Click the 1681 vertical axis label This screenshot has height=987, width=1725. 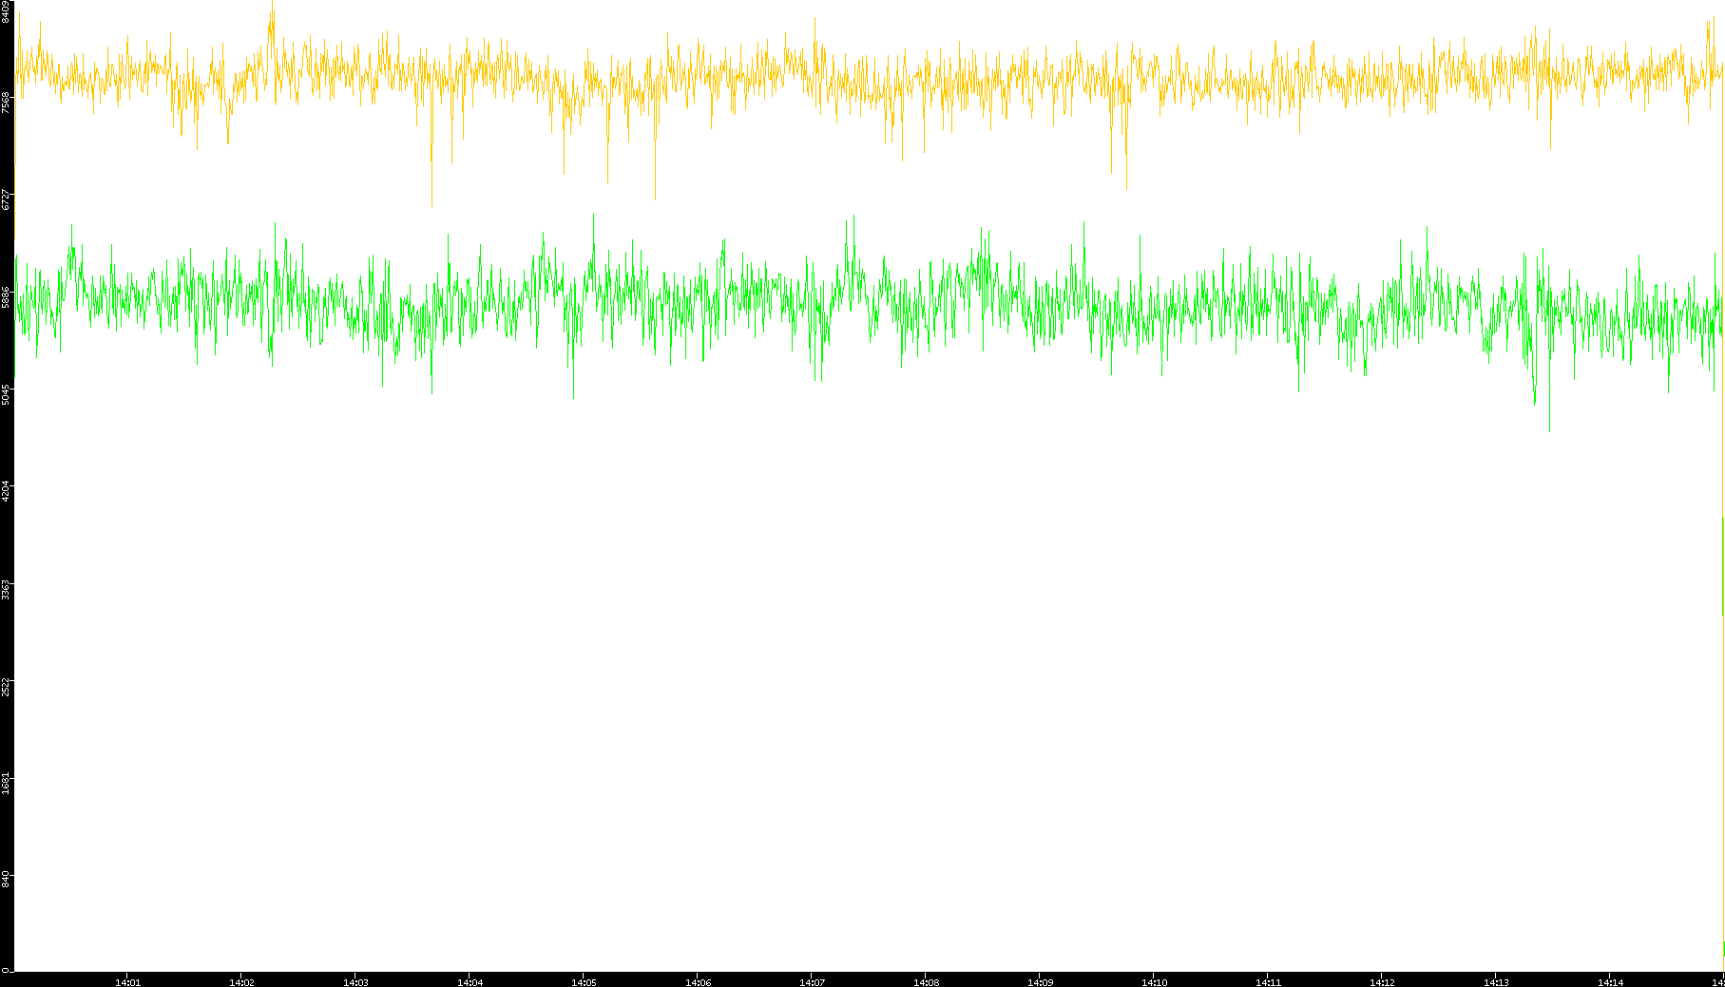(6, 784)
